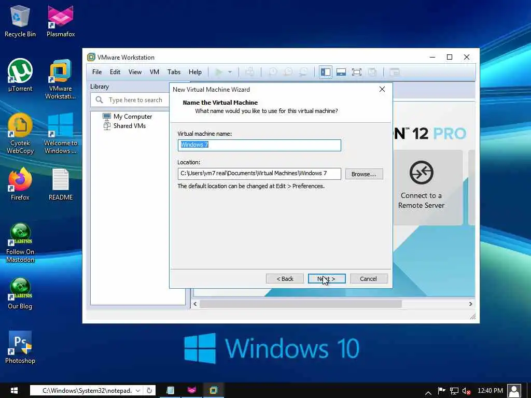Viewport: 531px width, 398px height.
Task: Show hidden system tray icons chevron
Action: pyautogui.click(x=428, y=393)
